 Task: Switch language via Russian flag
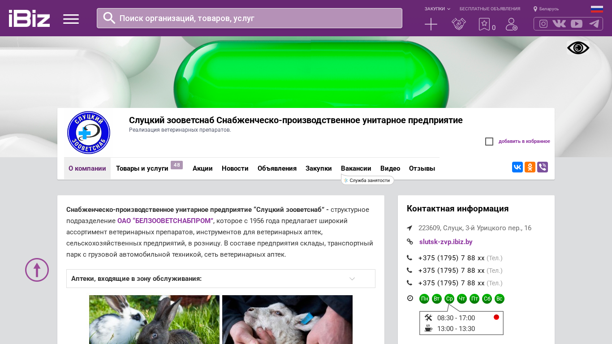[597, 9]
